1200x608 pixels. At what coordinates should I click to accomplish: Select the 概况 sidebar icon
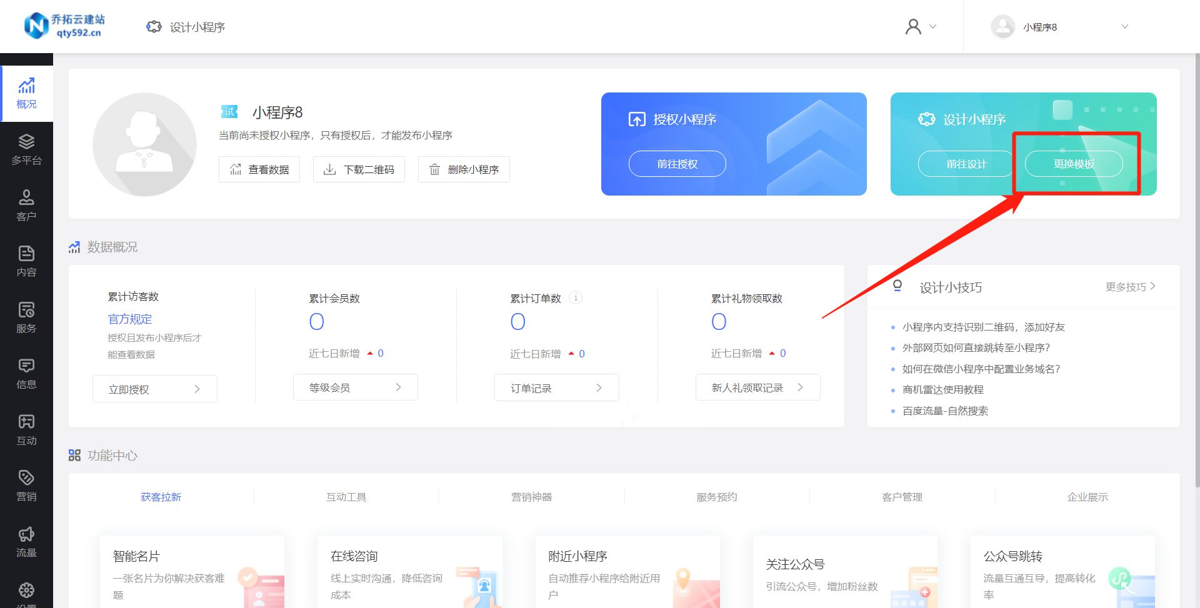26,92
